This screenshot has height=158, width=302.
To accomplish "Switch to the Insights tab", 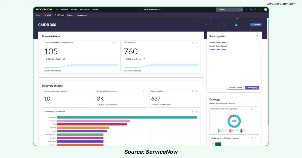I will tap(70, 15).
